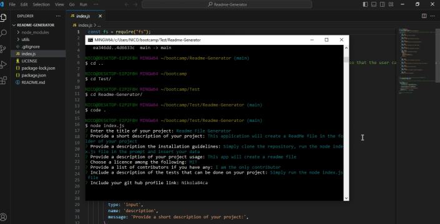Open the File menu
The width and height of the screenshot is (440, 224).
click(12, 4)
